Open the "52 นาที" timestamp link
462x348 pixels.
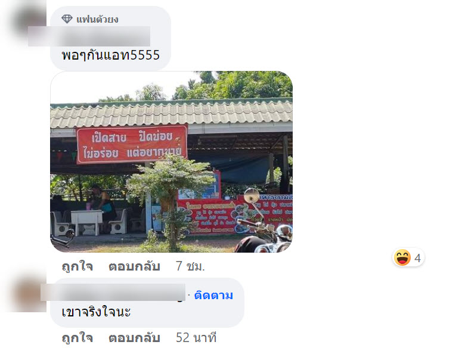click(x=196, y=338)
